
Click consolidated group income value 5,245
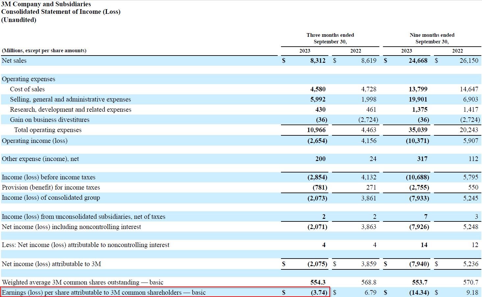point(470,198)
